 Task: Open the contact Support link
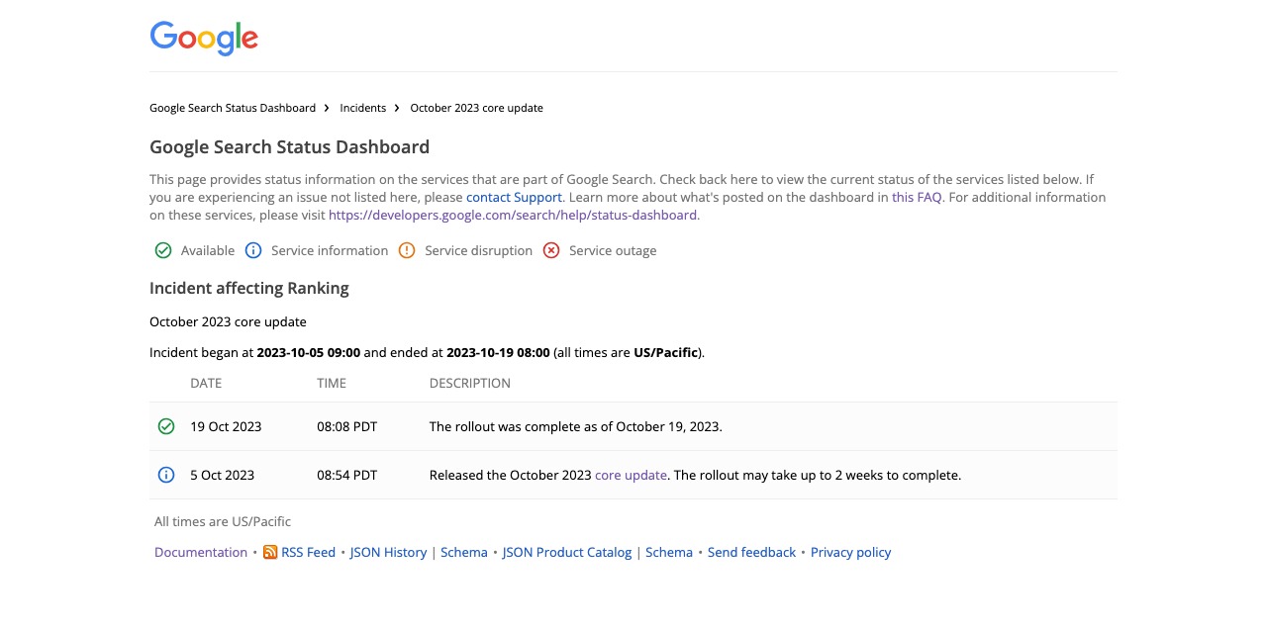click(x=514, y=197)
